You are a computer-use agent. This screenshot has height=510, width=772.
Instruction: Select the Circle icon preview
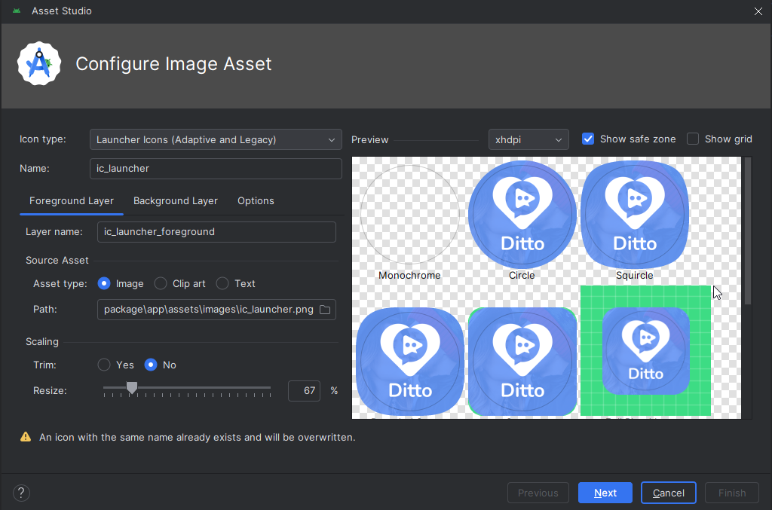[x=522, y=215]
